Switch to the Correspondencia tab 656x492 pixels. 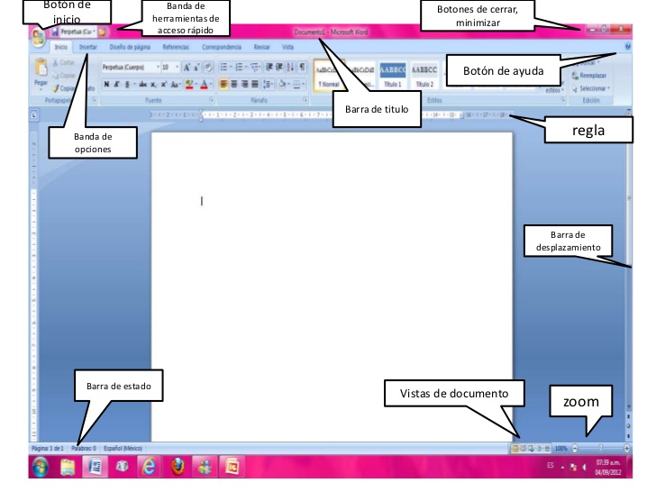pos(222,47)
